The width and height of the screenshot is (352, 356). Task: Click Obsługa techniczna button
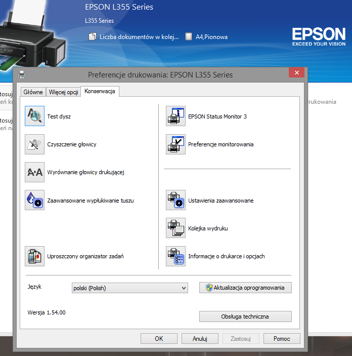(245, 317)
